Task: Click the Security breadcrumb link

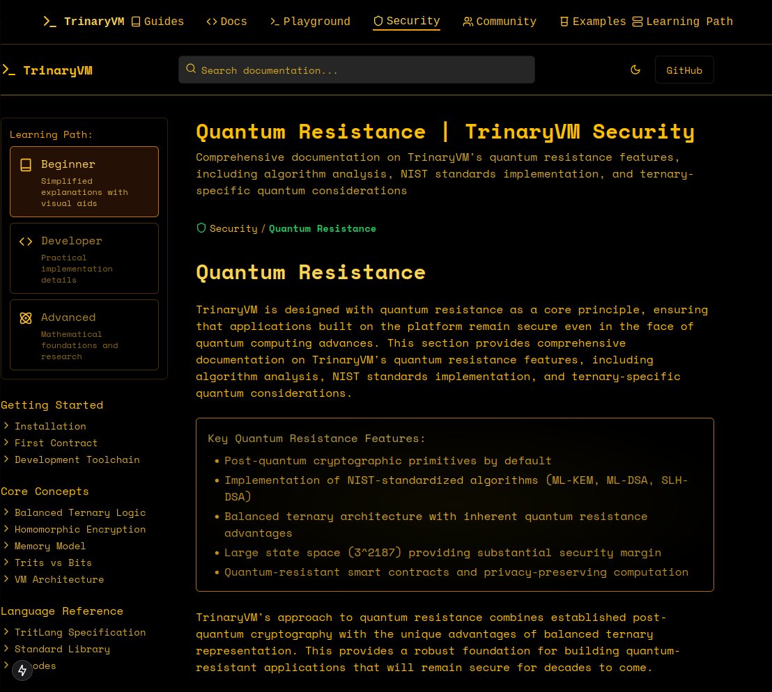Action: 233,228
